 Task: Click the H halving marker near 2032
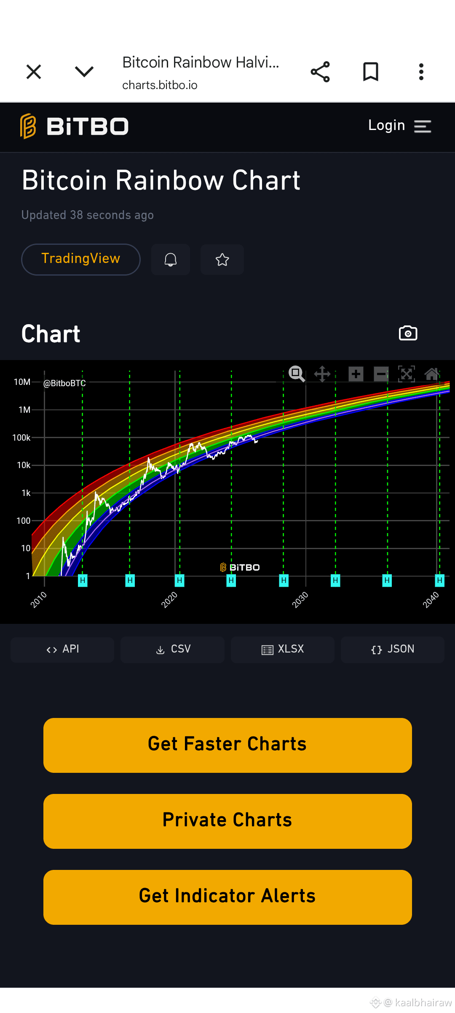335,581
